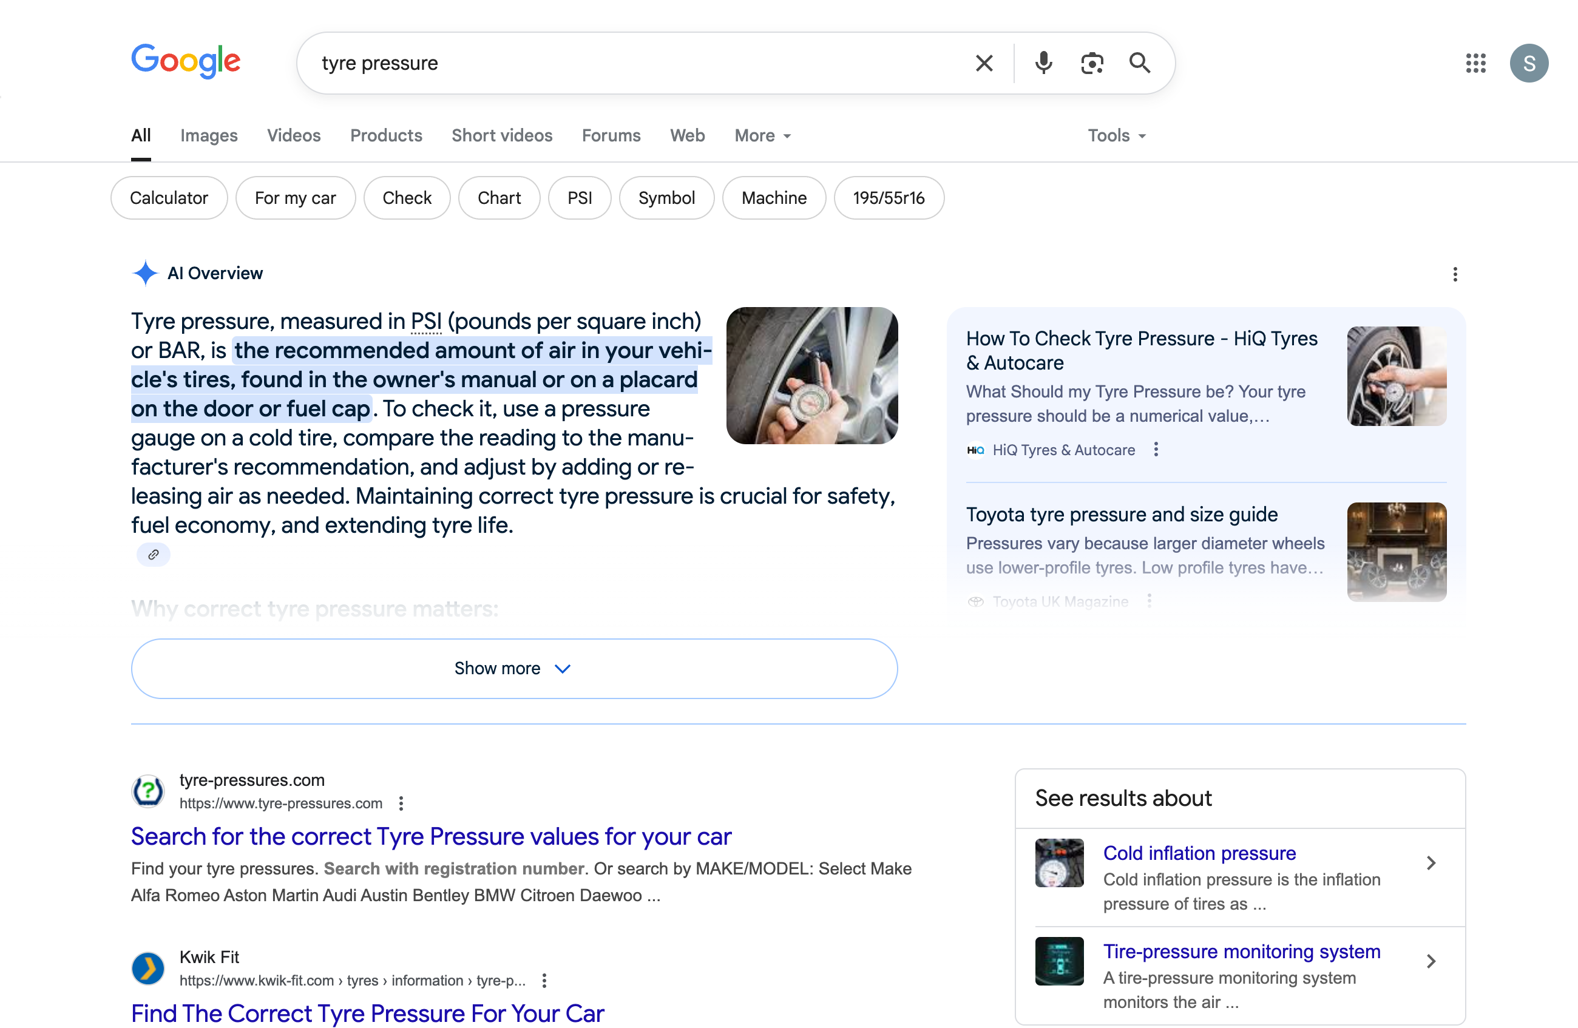Screen dimensions: 1578x1028
Task: Open Kwik Fit result options dots
Action: (x=544, y=980)
